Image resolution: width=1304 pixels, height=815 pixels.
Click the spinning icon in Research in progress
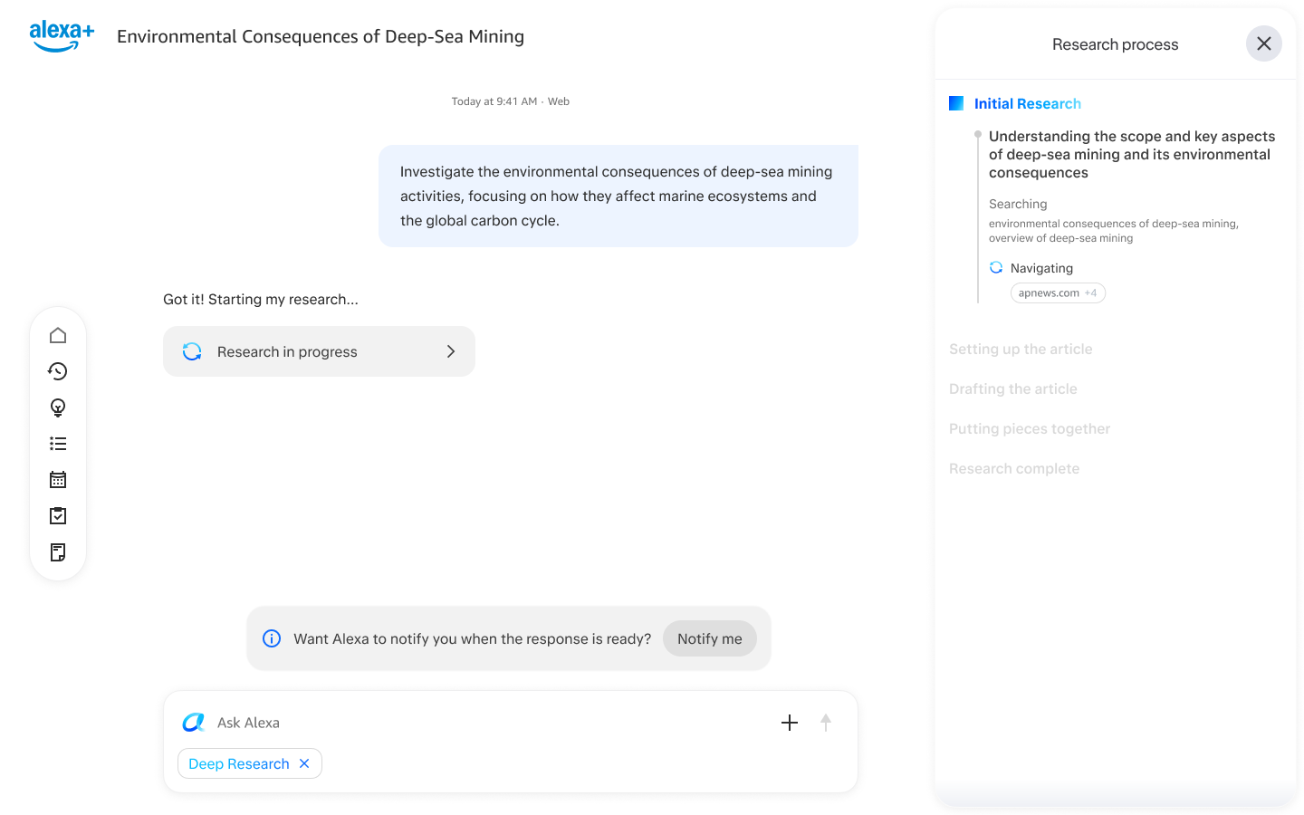pos(192,351)
